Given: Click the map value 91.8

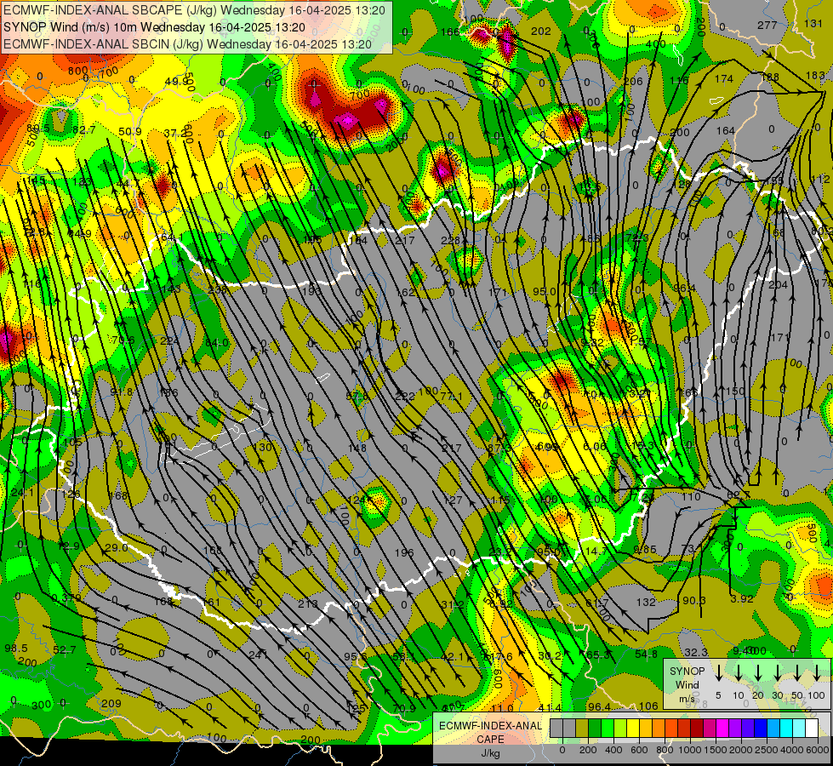Looking at the screenshot, I should pos(122,392).
